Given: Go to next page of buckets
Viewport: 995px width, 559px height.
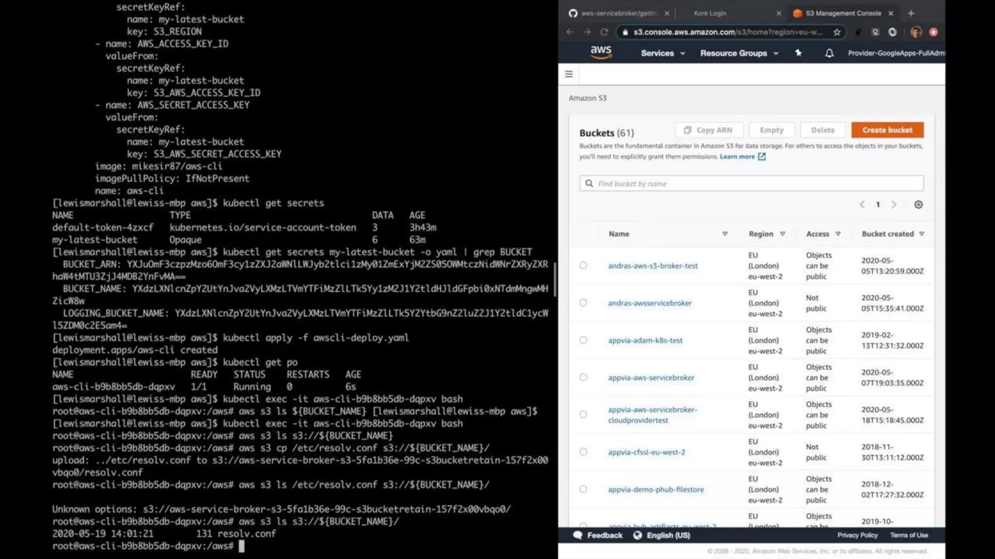Looking at the screenshot, I should [x=893, y=205].
